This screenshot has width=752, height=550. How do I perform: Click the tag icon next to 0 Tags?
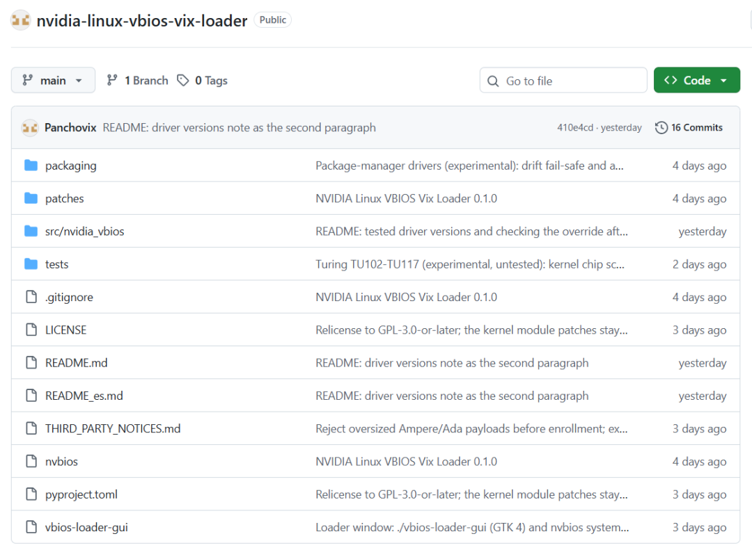pos(182,81)
